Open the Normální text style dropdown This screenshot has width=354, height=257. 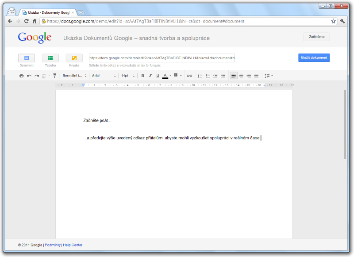pyautogui.click(x=74, y=76)
